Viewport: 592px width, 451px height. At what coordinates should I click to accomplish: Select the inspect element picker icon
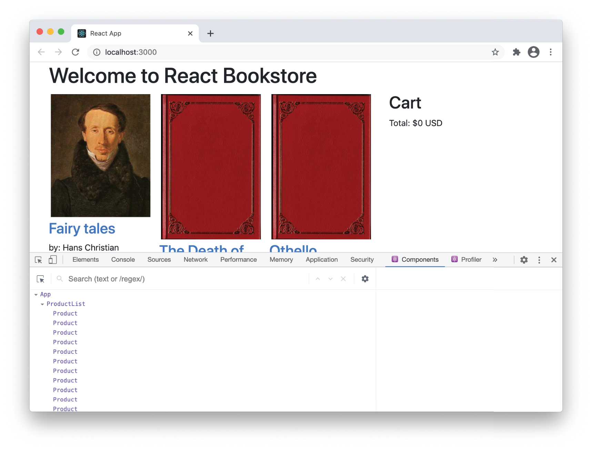(x=38, y=260)
